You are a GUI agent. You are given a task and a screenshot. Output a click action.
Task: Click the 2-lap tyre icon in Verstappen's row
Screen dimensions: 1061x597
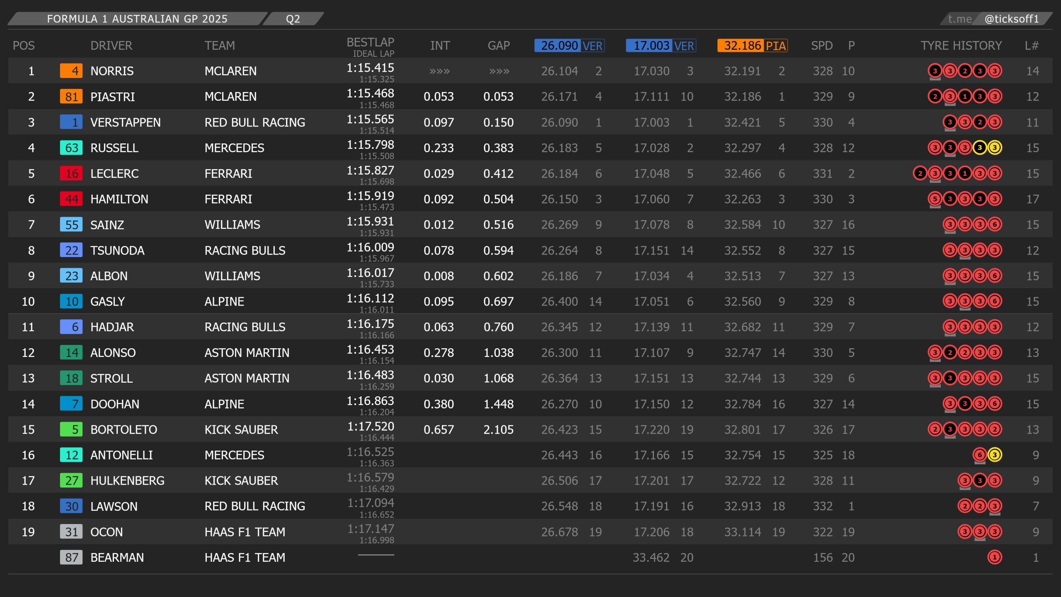(x=979, y=122)
